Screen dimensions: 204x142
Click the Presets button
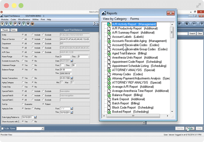(x=5, y=30)
